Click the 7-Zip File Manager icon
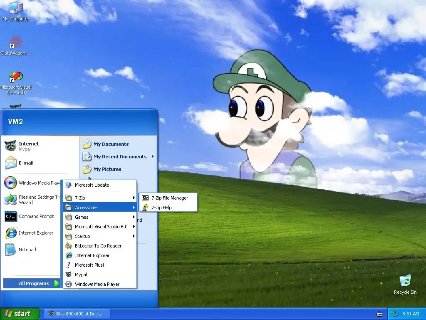Viewport: 426px width, 320px height. 145,198
